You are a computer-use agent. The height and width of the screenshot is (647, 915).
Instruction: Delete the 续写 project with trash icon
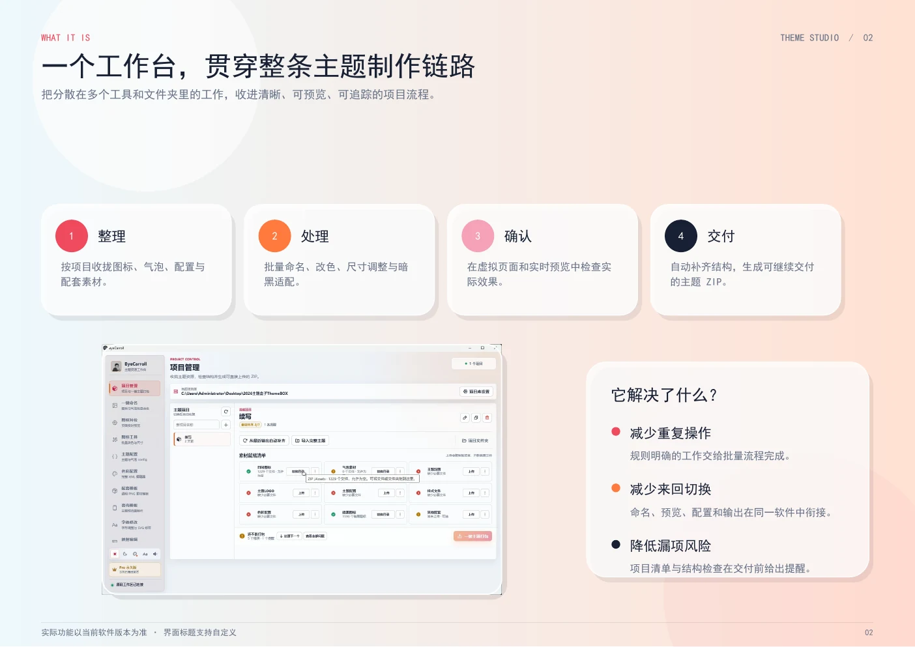pyautogui.click(x=487, y=418)
